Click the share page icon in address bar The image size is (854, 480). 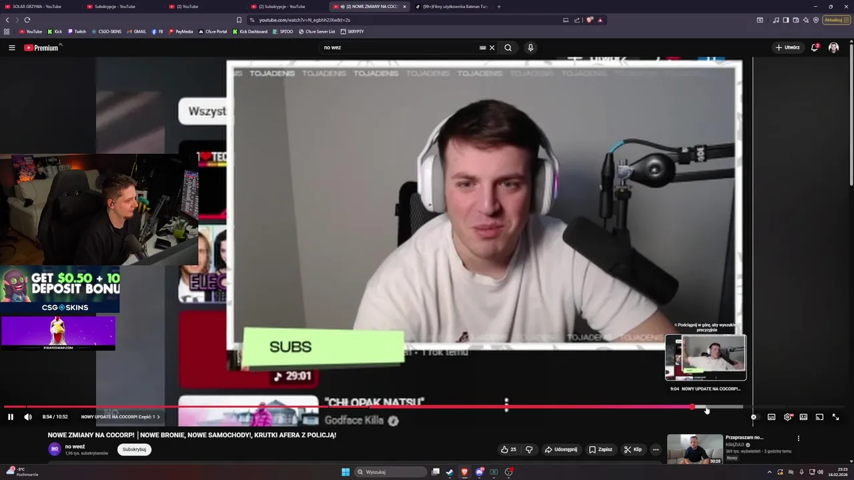pyautogui.click(x=577, y=20)
